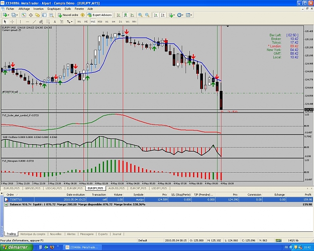Open the Profiles toolbar icon
This screenshot has width=314, height=251.
pyautogui.click(x=14, y=15)
